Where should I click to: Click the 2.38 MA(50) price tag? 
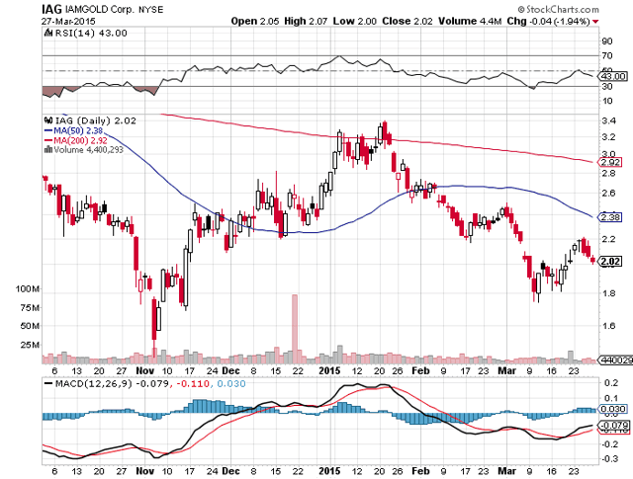(610, 217)
